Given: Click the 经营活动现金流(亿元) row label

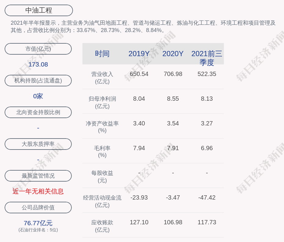Looking at the screenshot, I should [x=102, y=201].
